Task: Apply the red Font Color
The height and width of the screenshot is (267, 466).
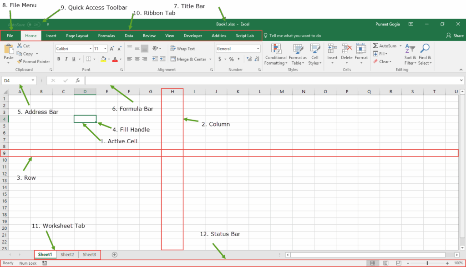Action: pyautogui.click(x=115, y=59)
